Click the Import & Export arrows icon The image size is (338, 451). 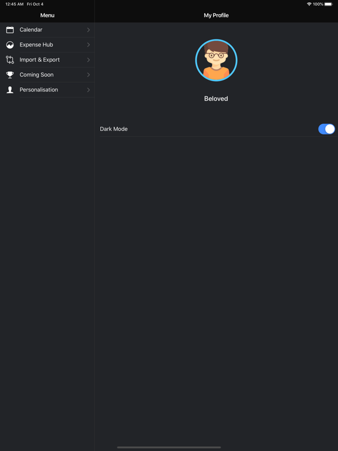pos(10,60)
